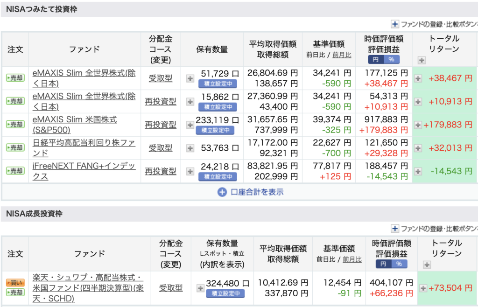
Task: Switch つみたて 評価損益 display to % toggle
Action: click(391, 59)
